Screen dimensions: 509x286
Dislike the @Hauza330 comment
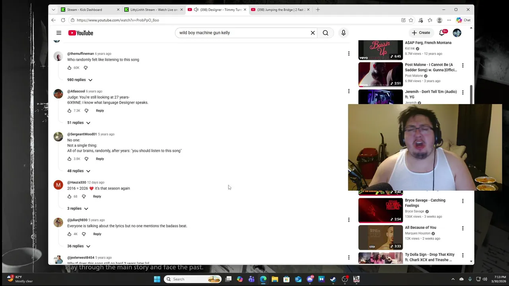[84, 197]
